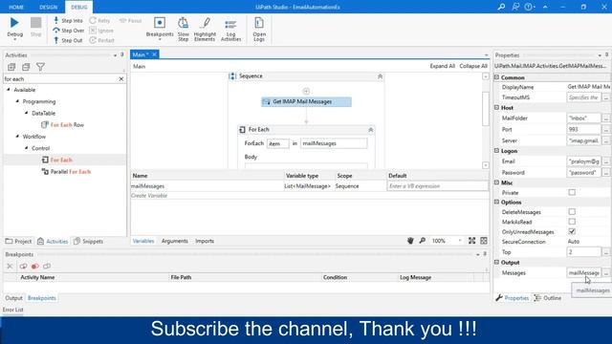Enable all breakpoints red icon
The width and height of the screenshot is (612, 344).
pos(34,267)
